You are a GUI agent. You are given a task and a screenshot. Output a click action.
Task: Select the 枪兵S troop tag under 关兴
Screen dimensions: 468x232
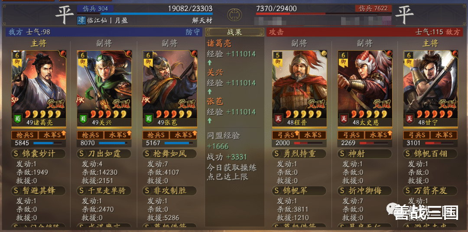tap(90, 135)
